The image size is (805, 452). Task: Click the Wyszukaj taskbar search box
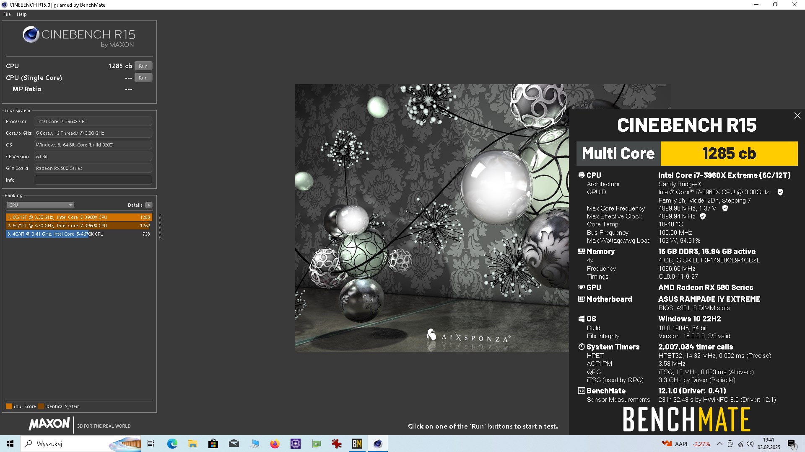pyautogui.click(x=81, y=444)
